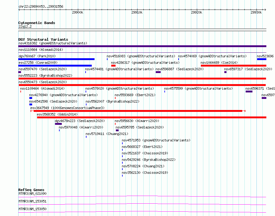Select nsv4286317 gnomAD variant label

(145, 63)
